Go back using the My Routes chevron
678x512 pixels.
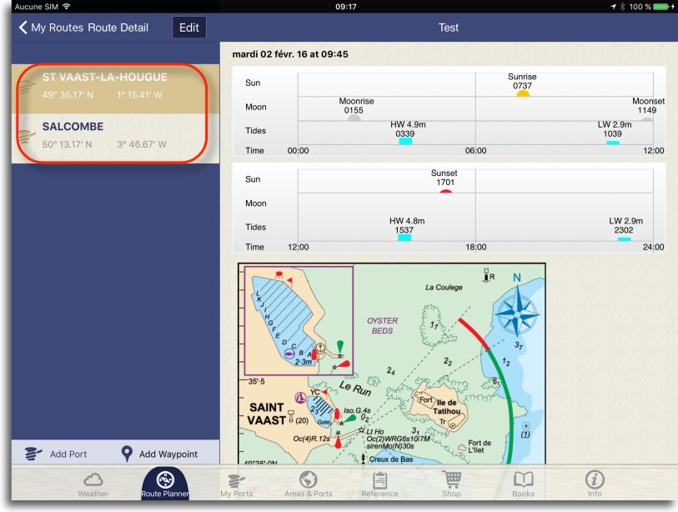point(23,28)
